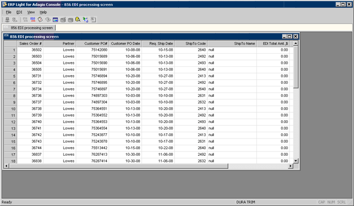Click PO Date 10-15-08 for order 36744
The height and width of the screenshot is (206, 354).
coord(125,147)
